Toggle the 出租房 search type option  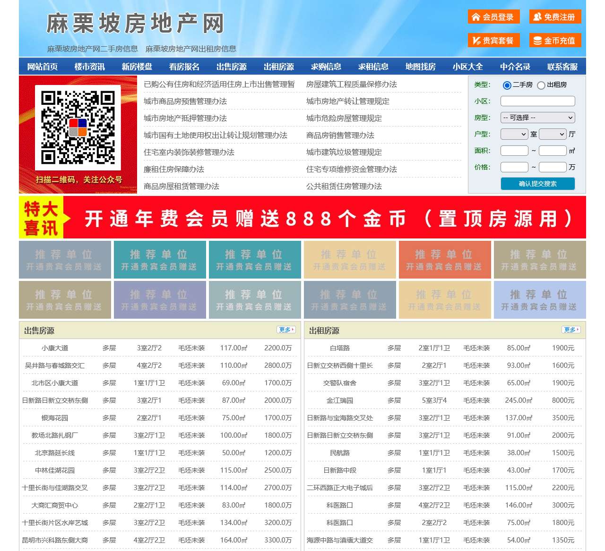pyautogui.click(x=541, y=85)
